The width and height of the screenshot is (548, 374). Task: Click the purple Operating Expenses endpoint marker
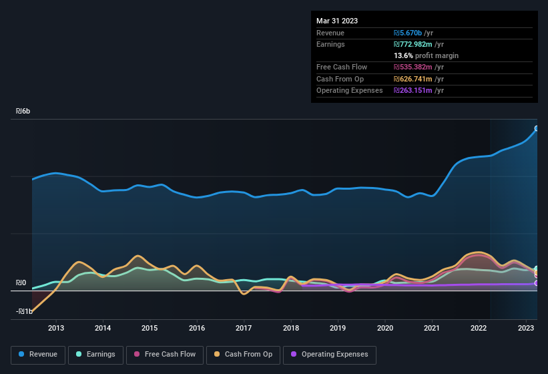click(x=537, y=283)
